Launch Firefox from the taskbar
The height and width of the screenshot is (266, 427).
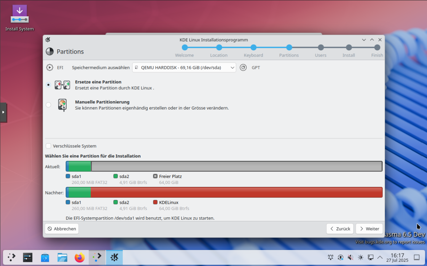click(80, 257)
